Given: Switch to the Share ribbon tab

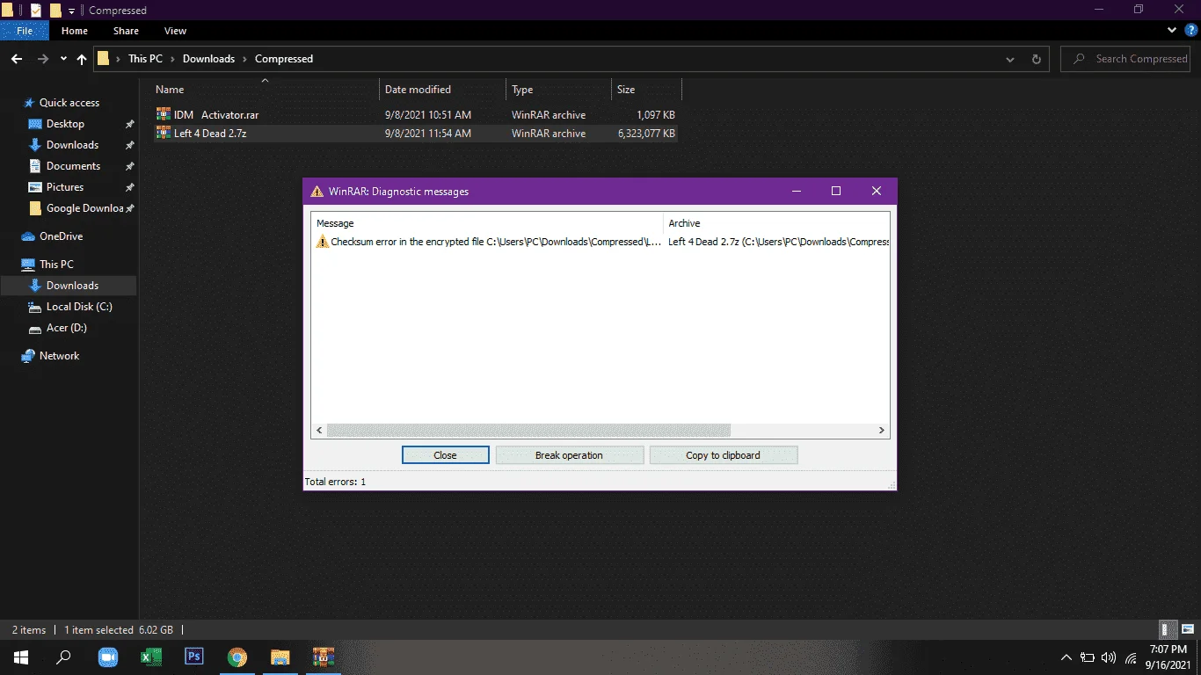Looking at the screenshot, I should (x=126, y=31).
